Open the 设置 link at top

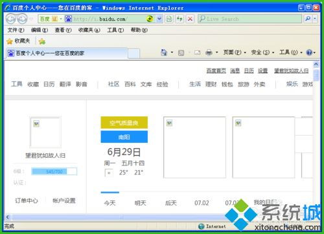click(x=263, y=70)
